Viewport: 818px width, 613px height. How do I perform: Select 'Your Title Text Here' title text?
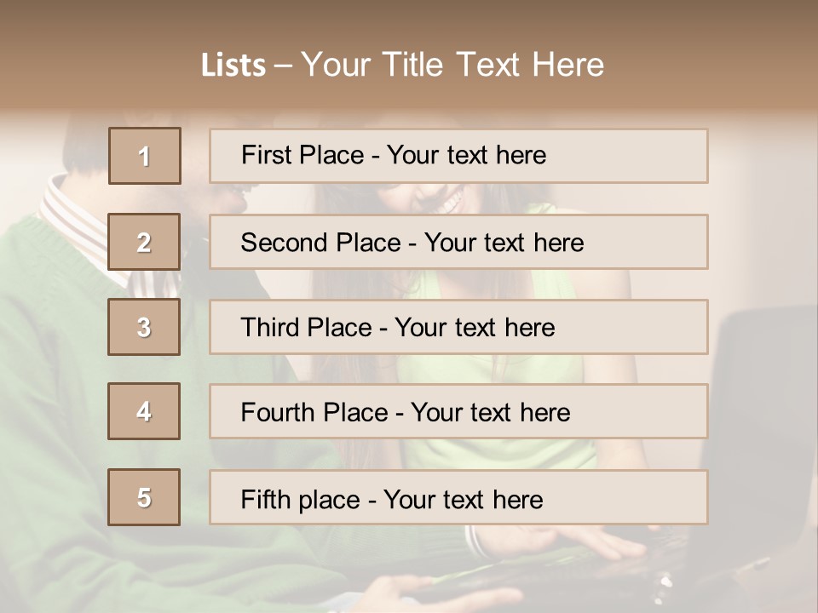[x=452, y=65]
